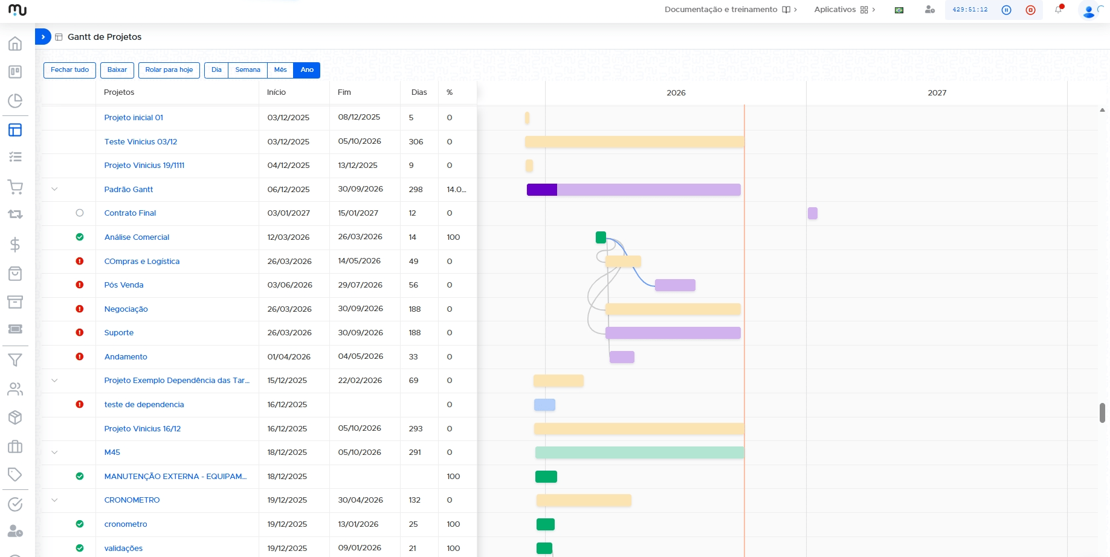Toggle green check for cronometro row

pos(80,524)
